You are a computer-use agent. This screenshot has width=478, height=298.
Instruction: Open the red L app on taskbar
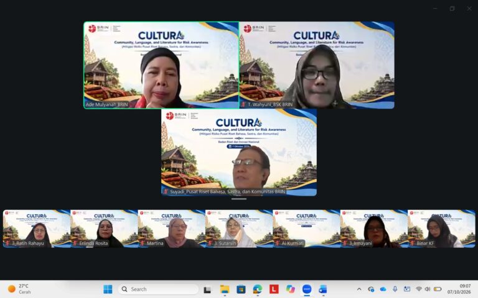pyautogui.click(x=274, y=289)
